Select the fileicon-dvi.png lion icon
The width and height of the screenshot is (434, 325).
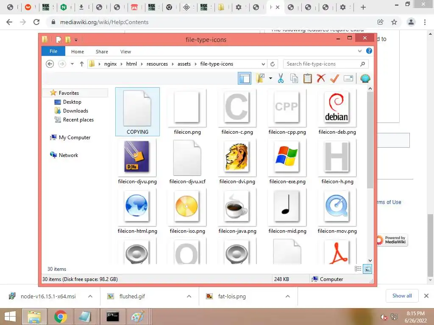coord(237,162)
